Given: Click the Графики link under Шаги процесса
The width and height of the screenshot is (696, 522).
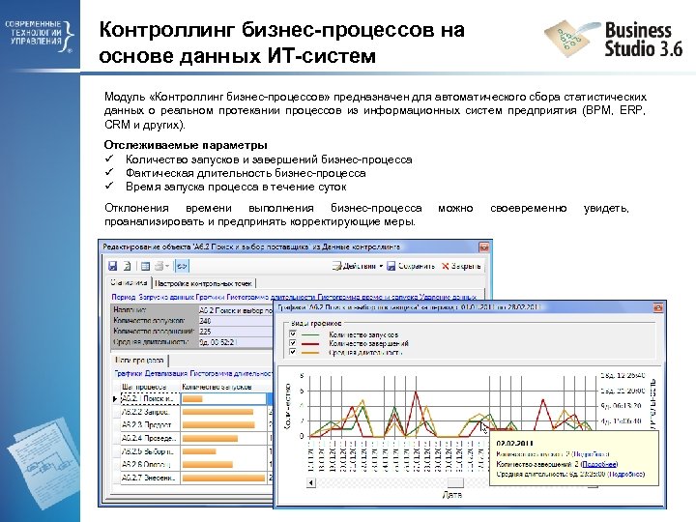Looking at the screenshot, I should pyautogui.click(x=129, y=374).
